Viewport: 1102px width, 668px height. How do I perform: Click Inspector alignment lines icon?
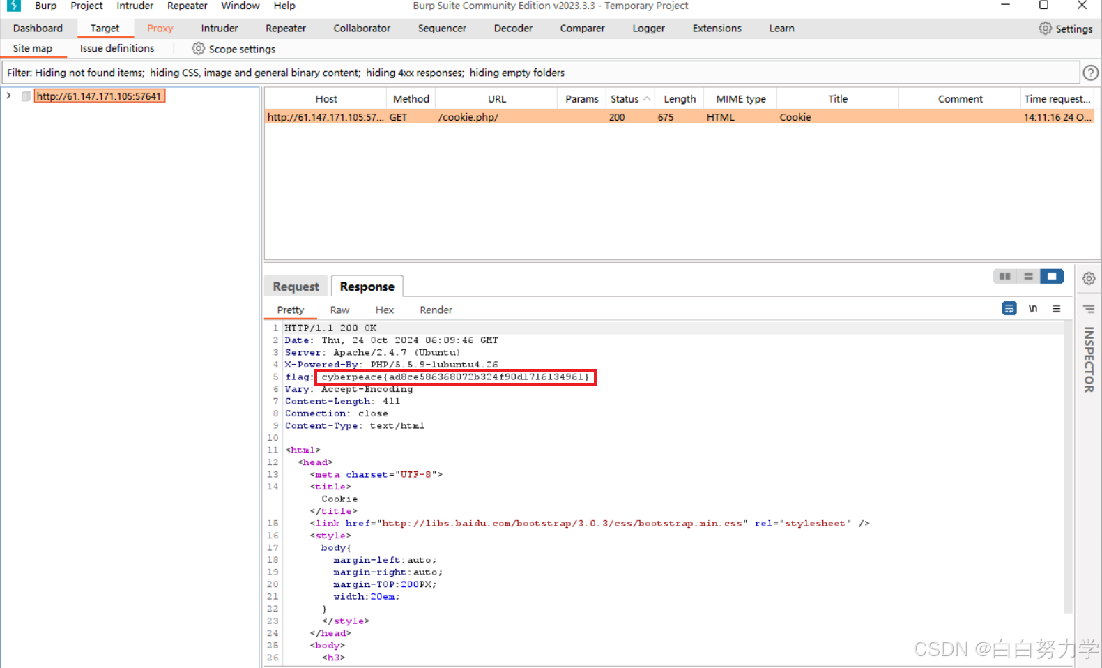pos(1089,309)
